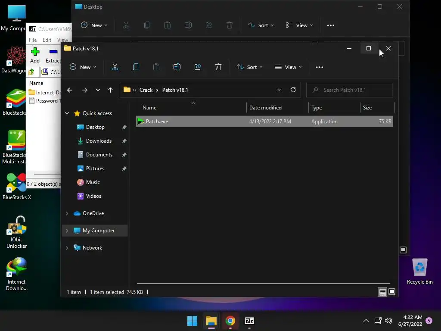This screenshot has width=441, height=331.
Task: Go up one folder level
Action: (x=110, y=90)
